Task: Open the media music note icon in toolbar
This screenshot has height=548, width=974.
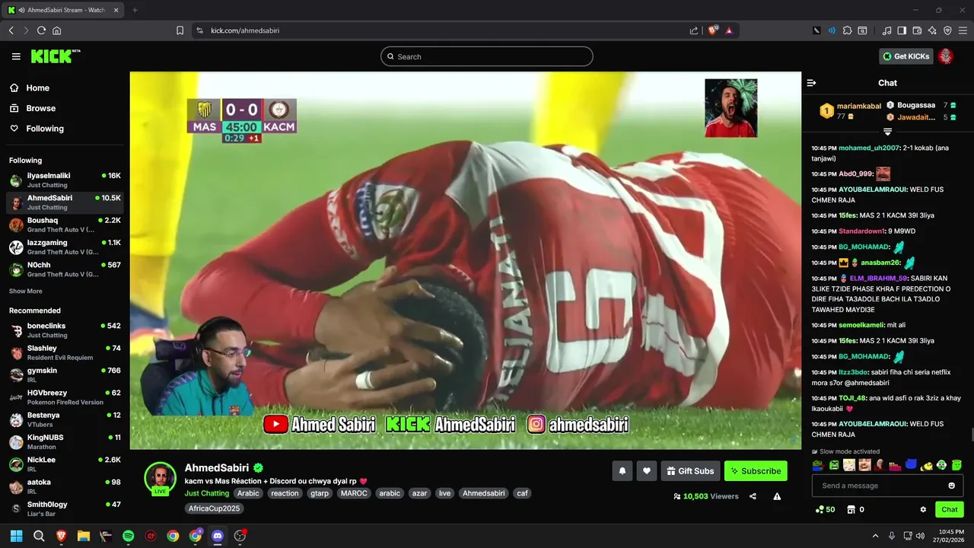Action: (886, 30)
